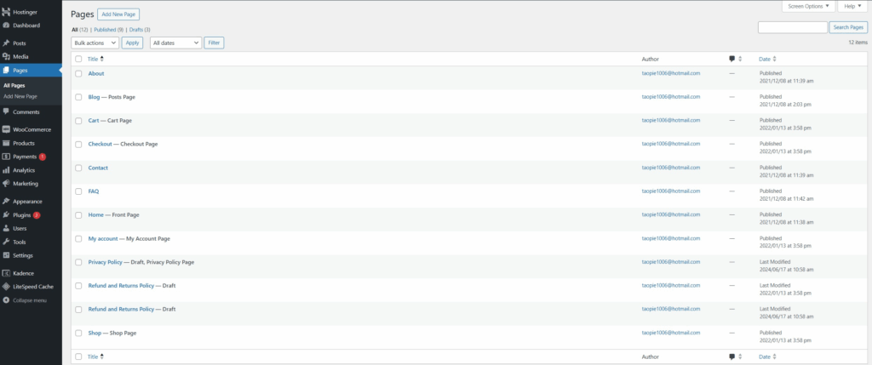The width and height of the screenshot is (872, 365).
Task: Tick the checkbox for the About page
Action: (78, 73)
